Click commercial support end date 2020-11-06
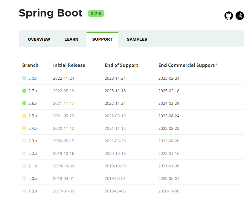 [x=169, y=191]
